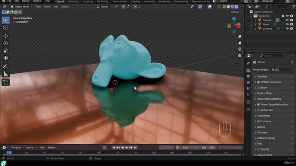
Task: Enable the Motion Blur checkbox
Action: 258,110
